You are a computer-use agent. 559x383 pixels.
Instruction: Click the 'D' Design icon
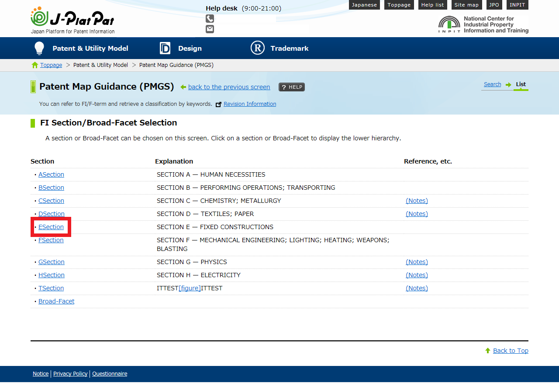tap(165, 48)
